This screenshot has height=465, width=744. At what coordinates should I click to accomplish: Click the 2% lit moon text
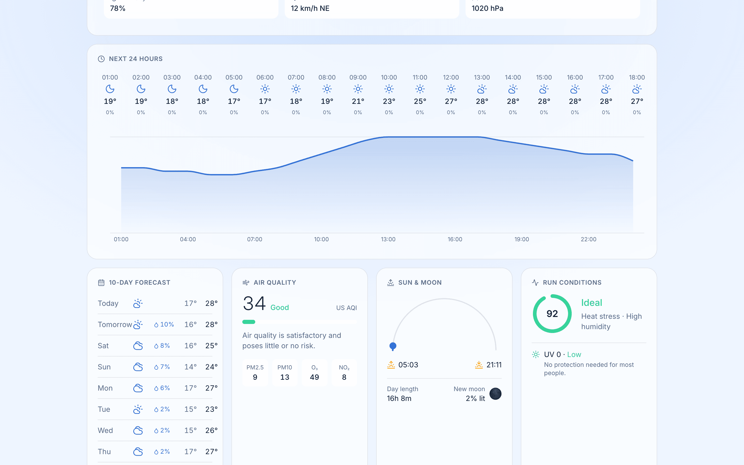[x=475, y=398]
